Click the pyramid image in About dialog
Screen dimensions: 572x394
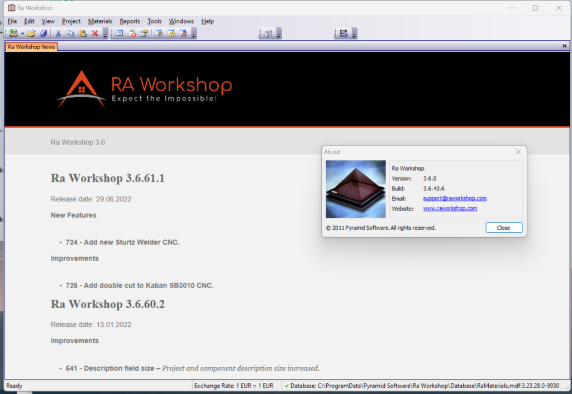pos(356,189)
